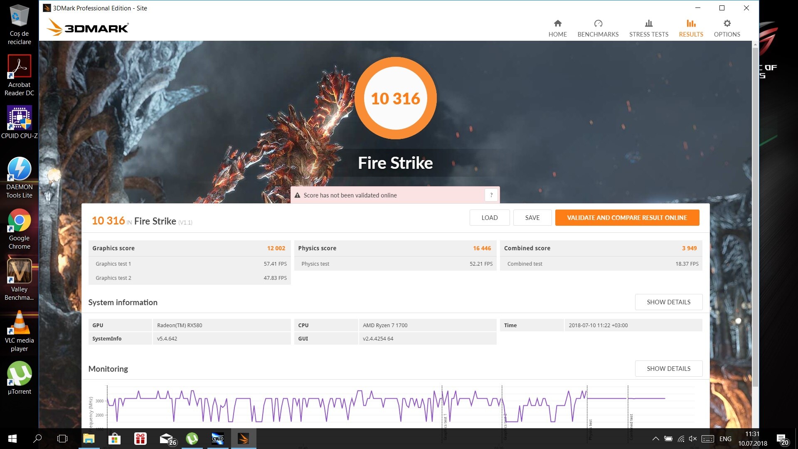Image resolution: width=798 pixels, height=449 pixels.
Task: Open the network Wi-Fi tray icon
Action: (680, 439)
